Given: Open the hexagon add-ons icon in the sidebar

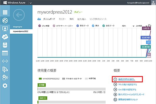Looking at the screenshot, I should 5,78.
